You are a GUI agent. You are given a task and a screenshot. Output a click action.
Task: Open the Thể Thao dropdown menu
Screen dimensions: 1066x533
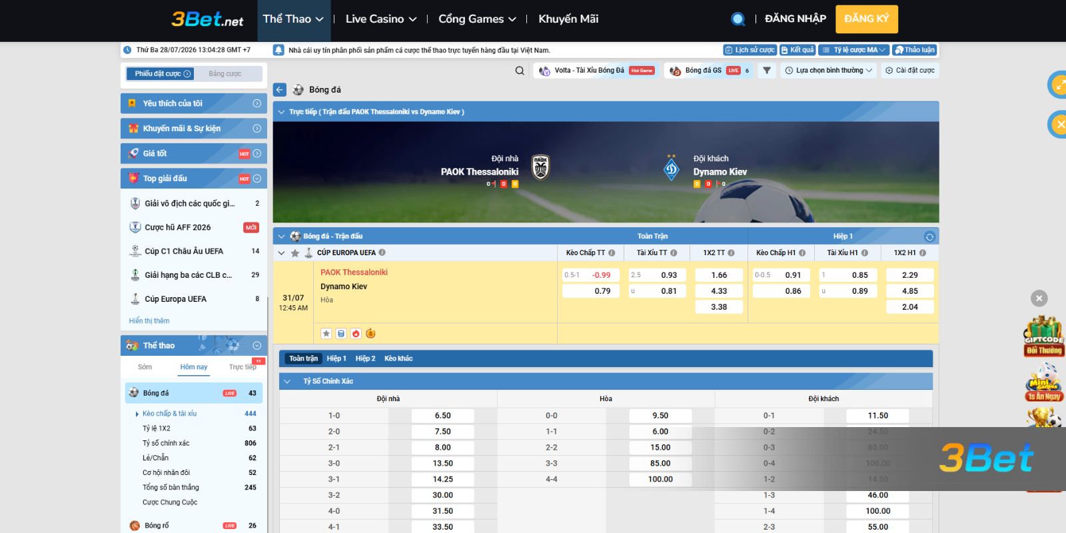pyautogui.click(x=293, y=19)
